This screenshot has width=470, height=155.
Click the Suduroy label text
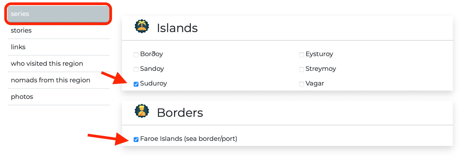pyautogui.click(x=154, y=84)
